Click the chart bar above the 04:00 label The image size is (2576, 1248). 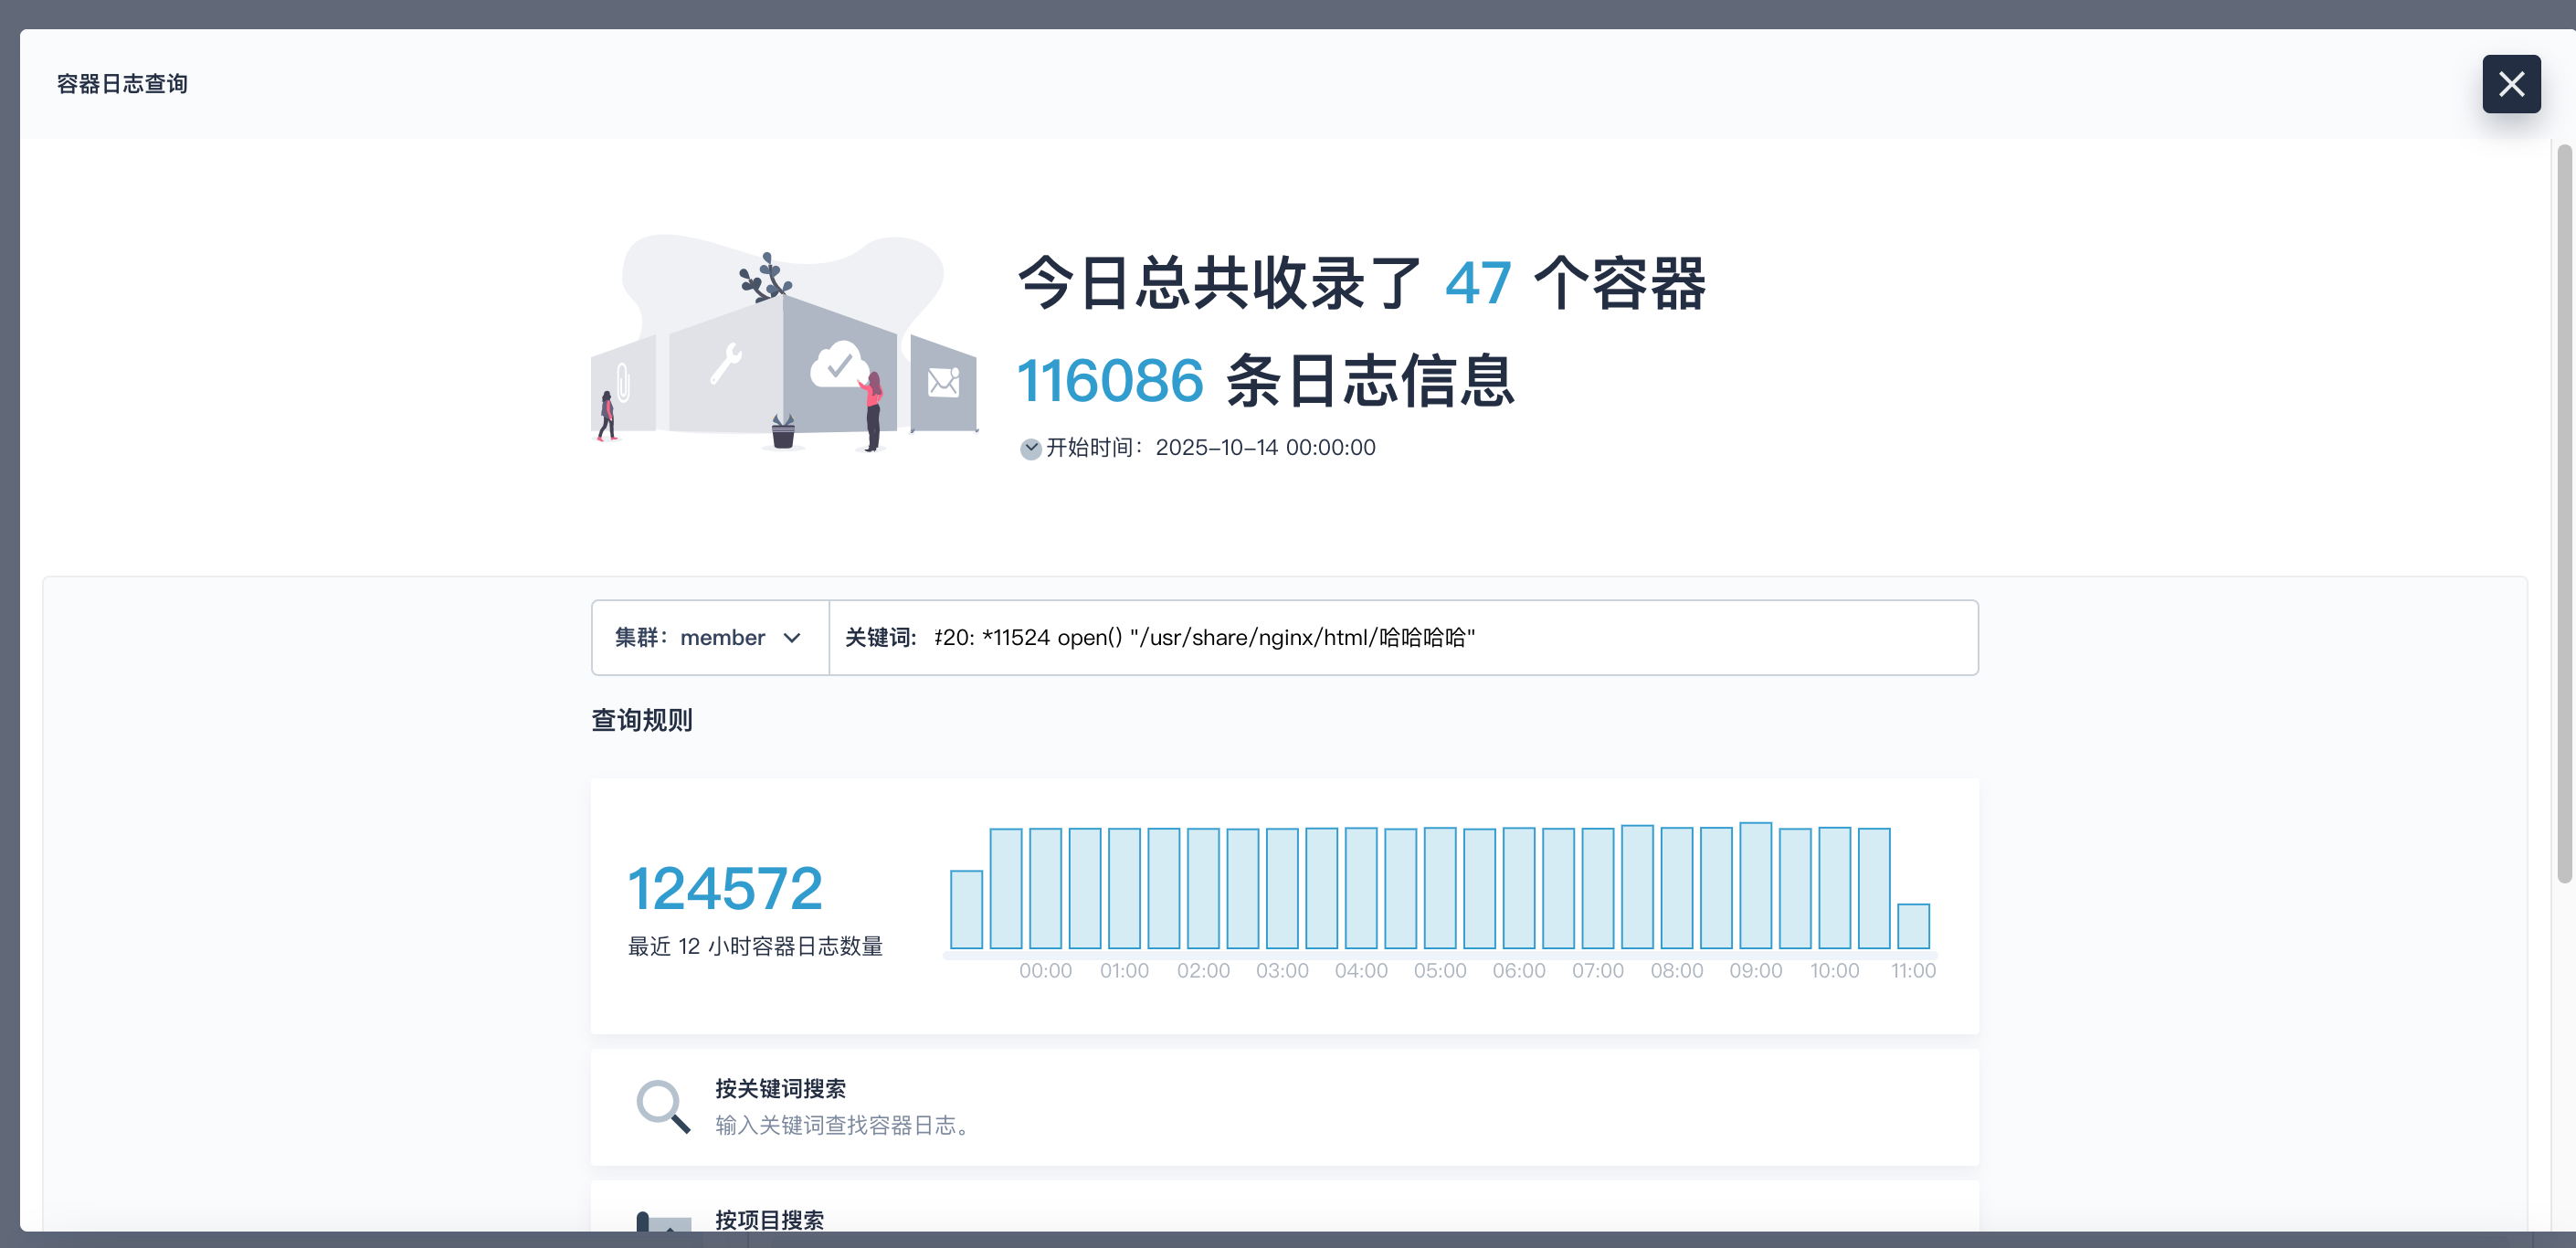click(1361, 888)
